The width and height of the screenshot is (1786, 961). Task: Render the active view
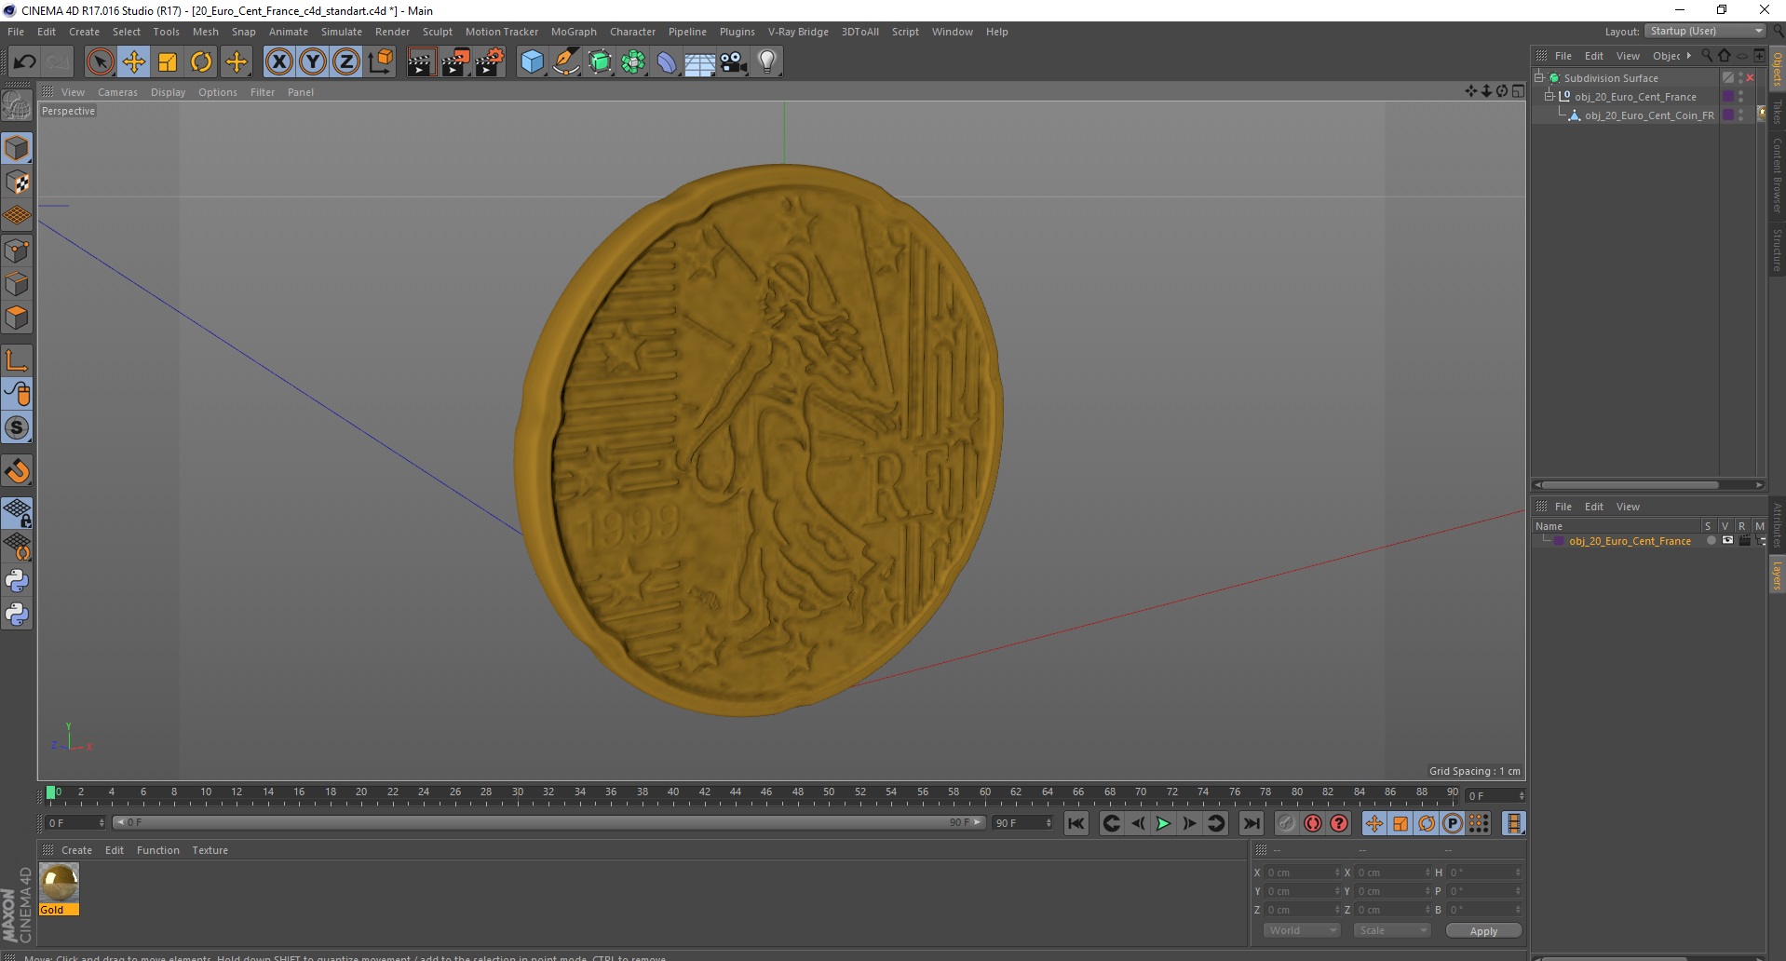point(421,62)
